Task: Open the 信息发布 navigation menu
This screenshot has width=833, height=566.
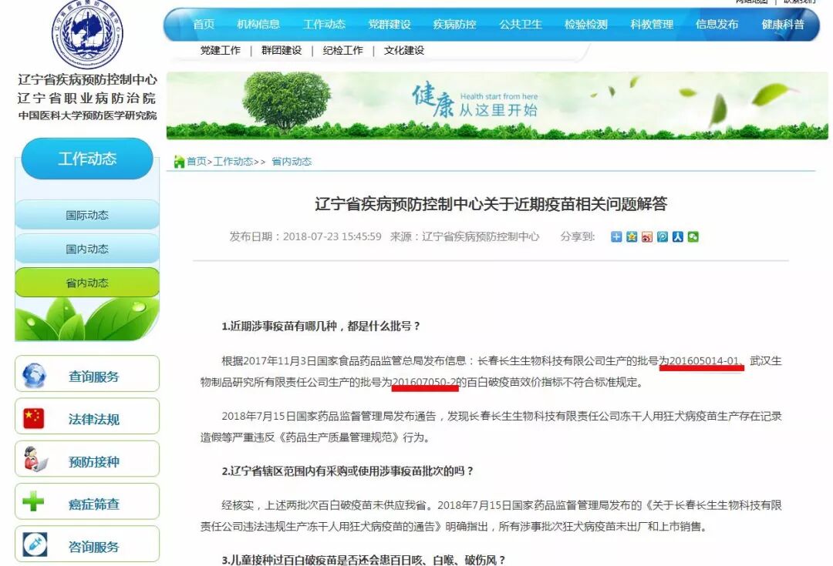Action: point(717,25)
